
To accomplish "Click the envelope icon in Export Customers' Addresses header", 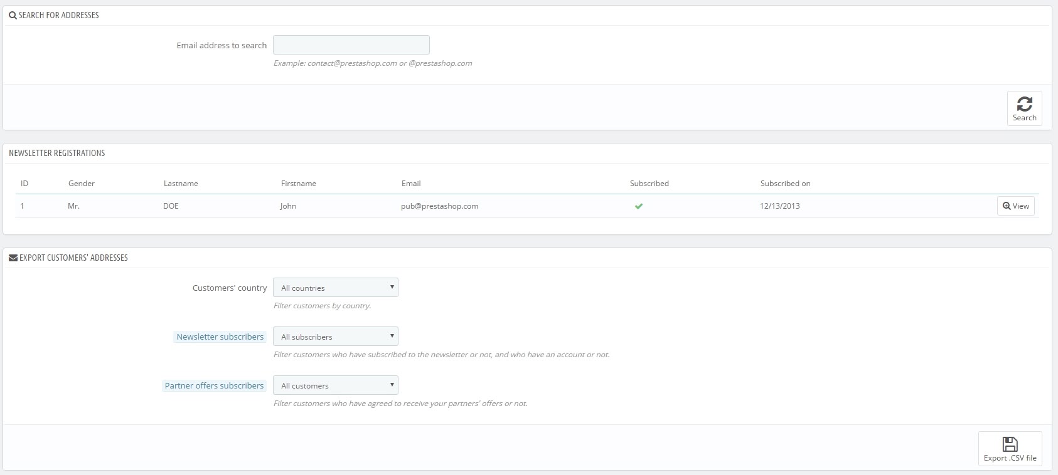I will pos(13,258).
